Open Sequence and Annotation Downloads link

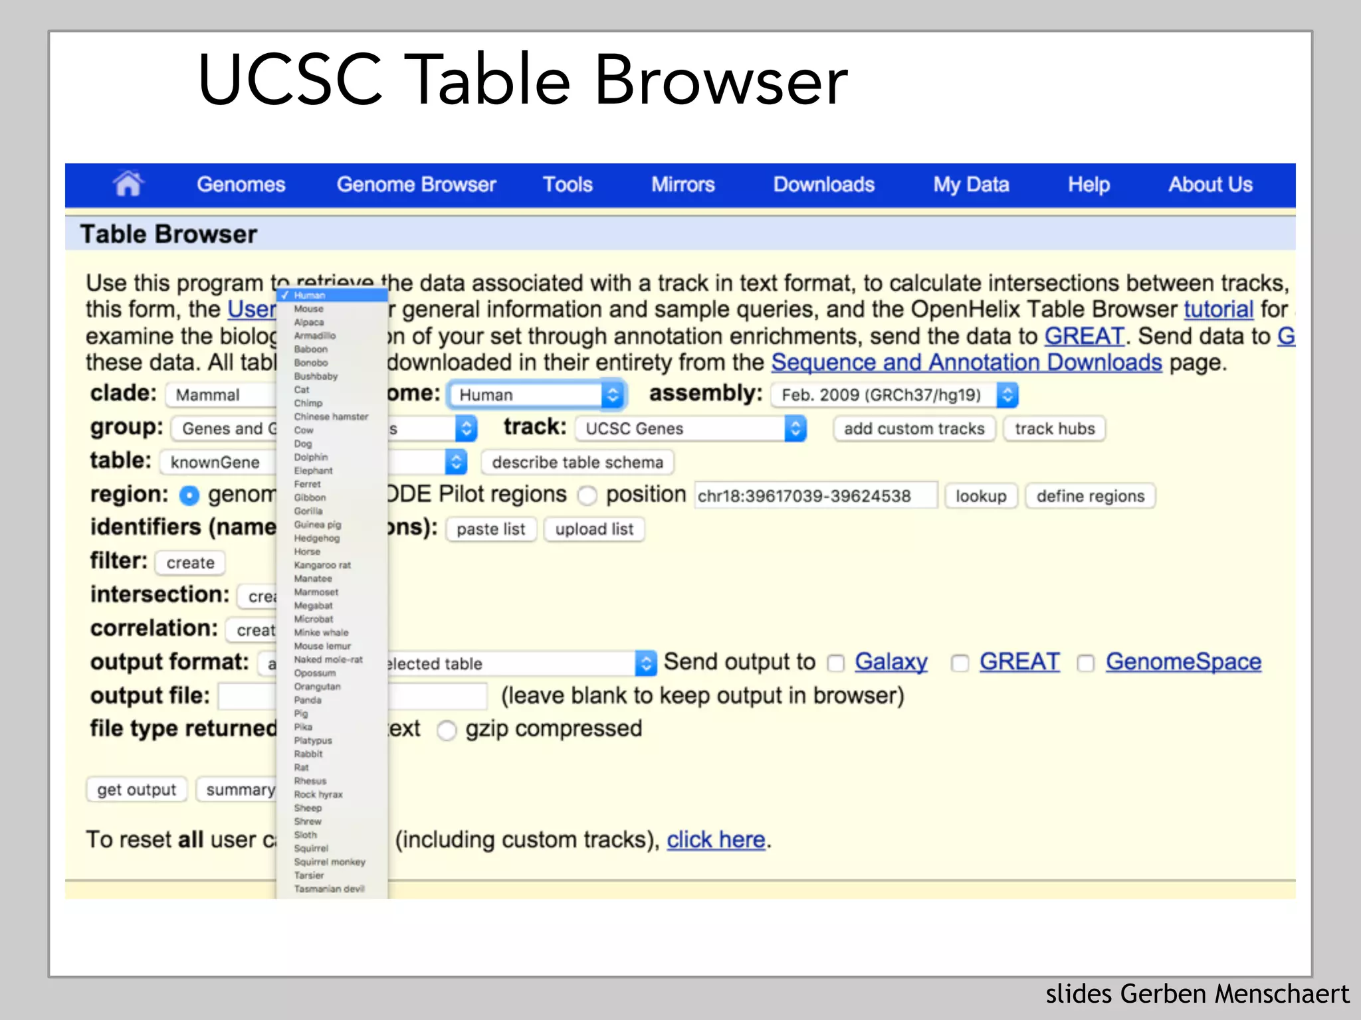coord(966,363)
